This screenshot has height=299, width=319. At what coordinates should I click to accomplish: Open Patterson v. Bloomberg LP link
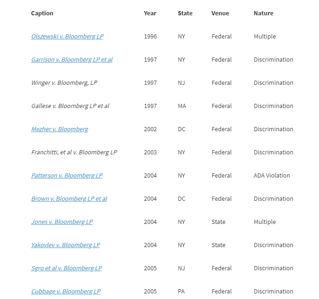pyautogui.click(x=67, y=175)
